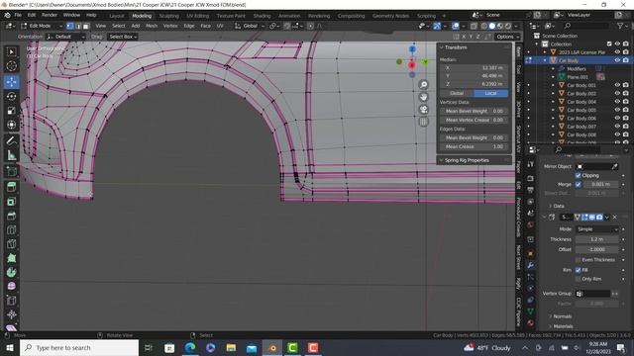Viewport: 634px width, 356px height.
Task: Remove the Solidify modifier with X
Action: coord(614,218)
